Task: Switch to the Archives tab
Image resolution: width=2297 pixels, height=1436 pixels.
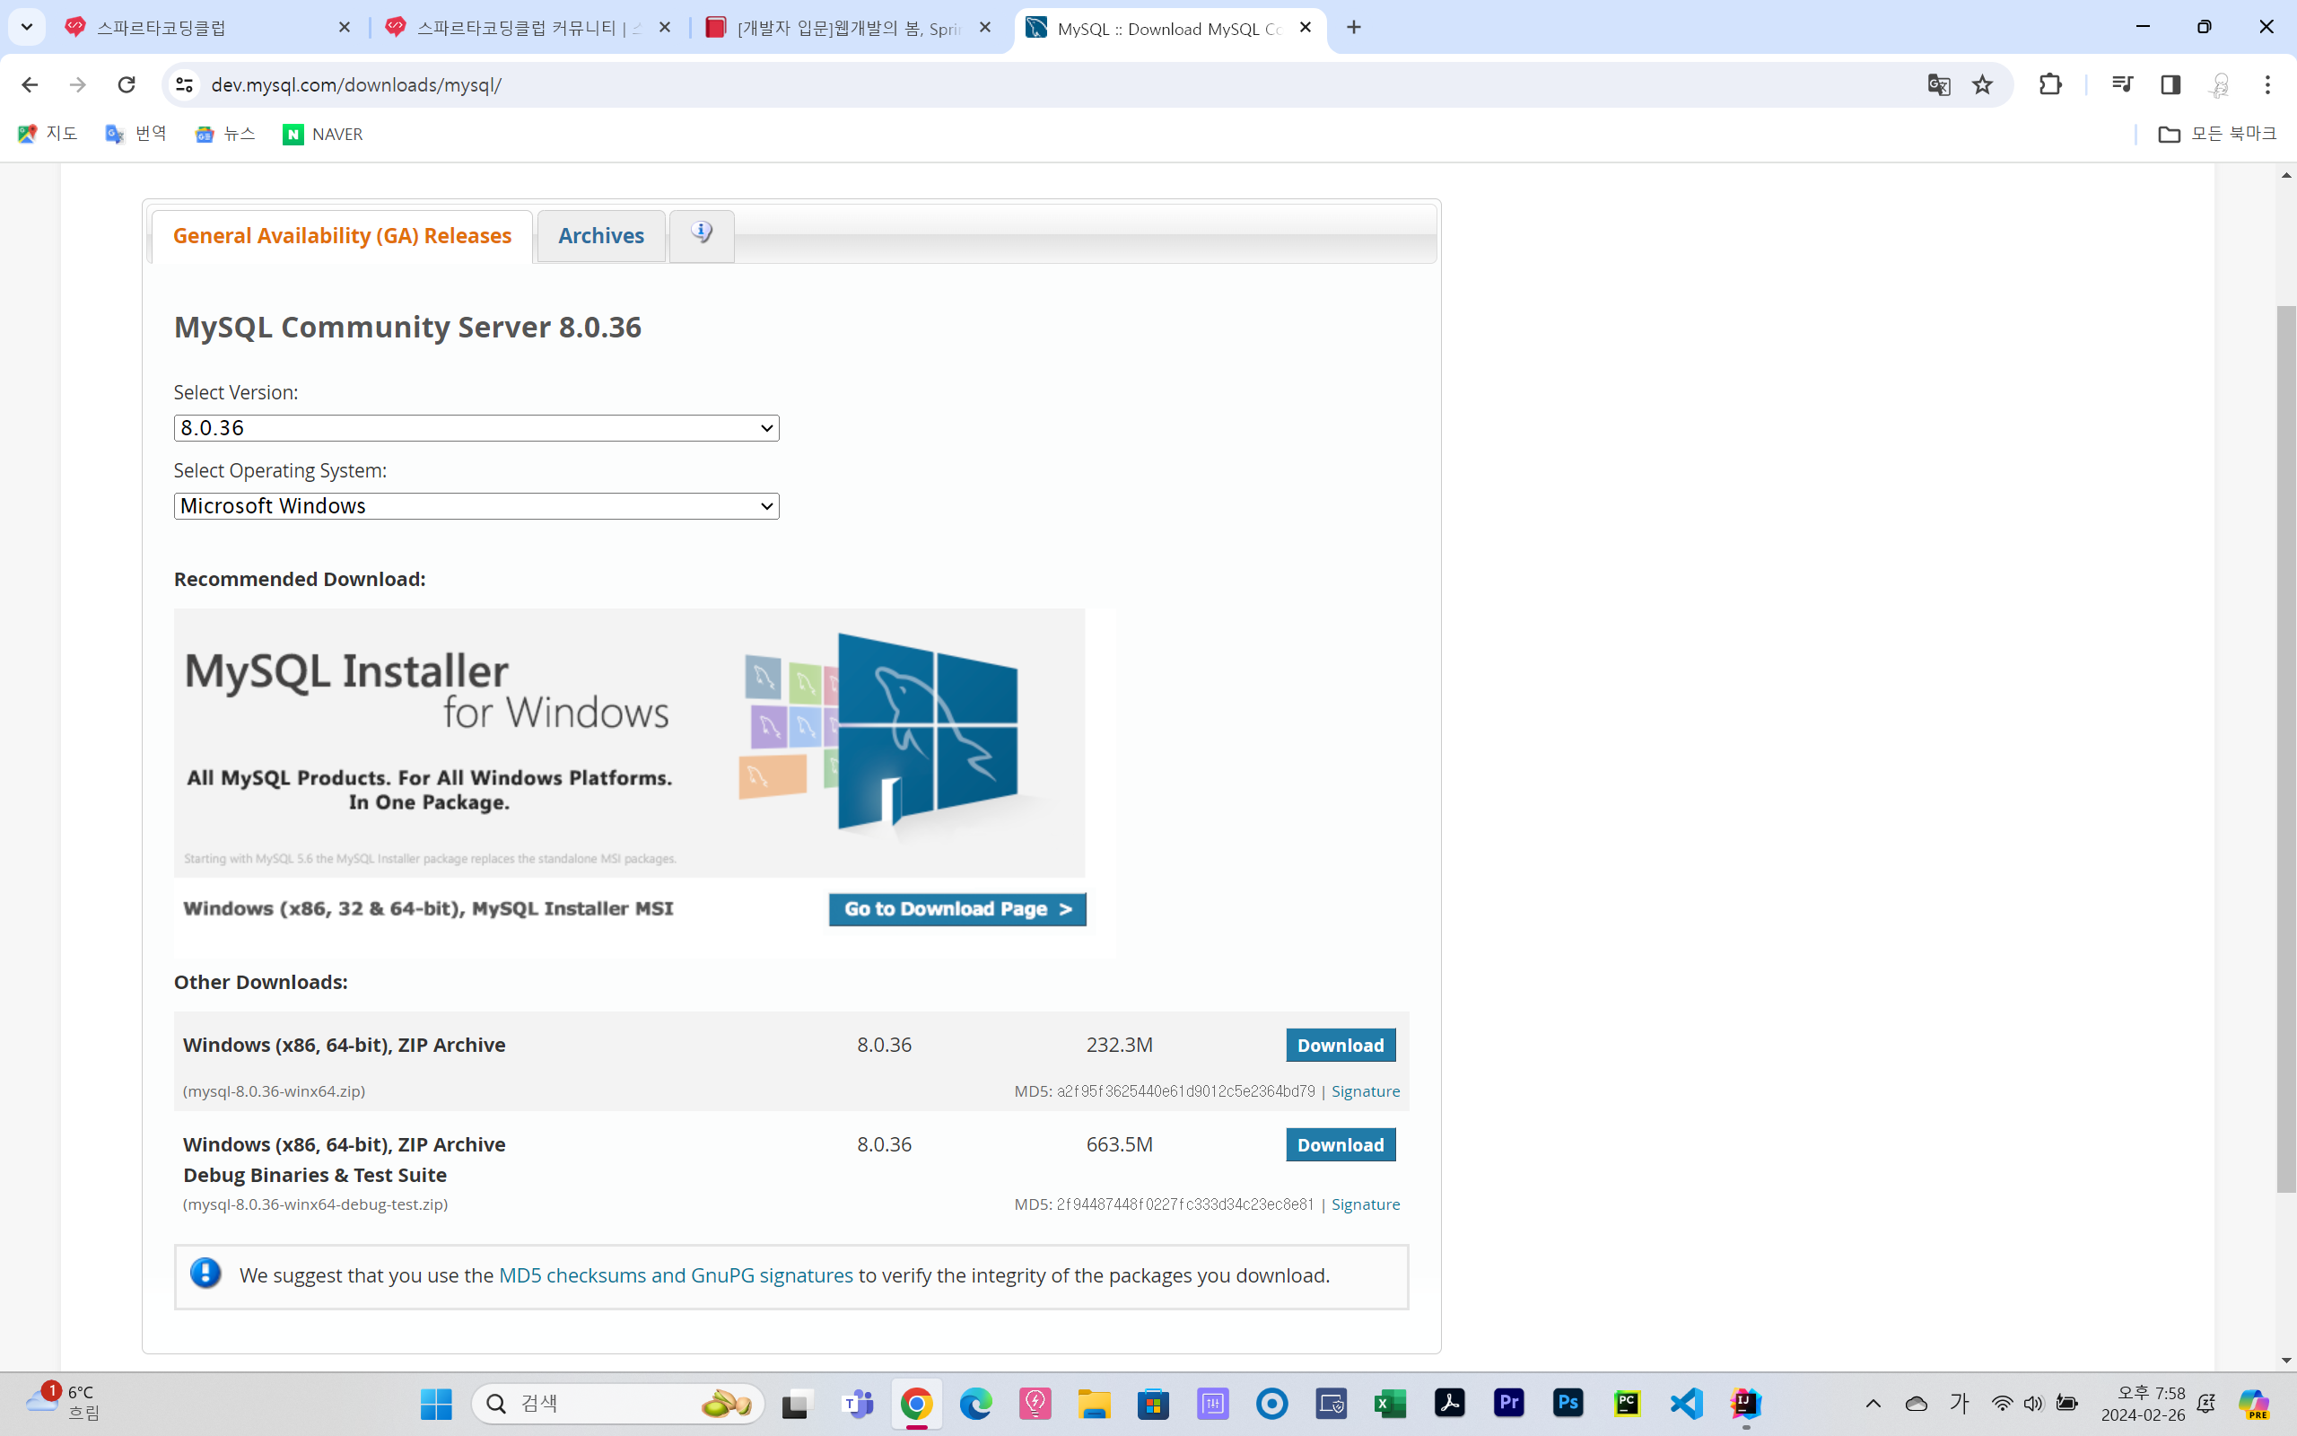Action: [601, 235]
